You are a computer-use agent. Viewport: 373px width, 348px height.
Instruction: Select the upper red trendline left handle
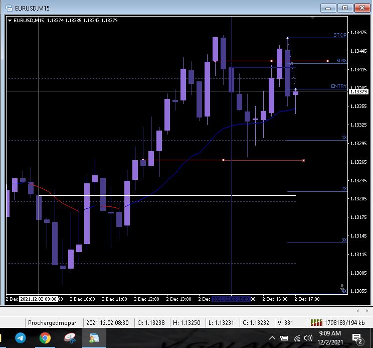click(x=216, y=61)
